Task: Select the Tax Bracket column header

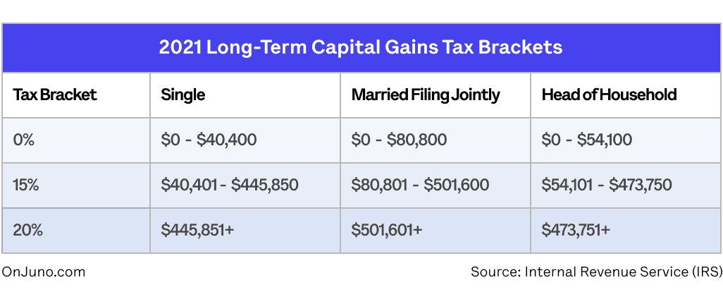Action: point(55,94)
